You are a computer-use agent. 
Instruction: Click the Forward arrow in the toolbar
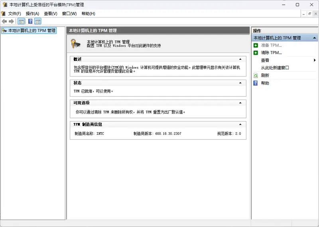pyautogui.click(x=12, y=21)
